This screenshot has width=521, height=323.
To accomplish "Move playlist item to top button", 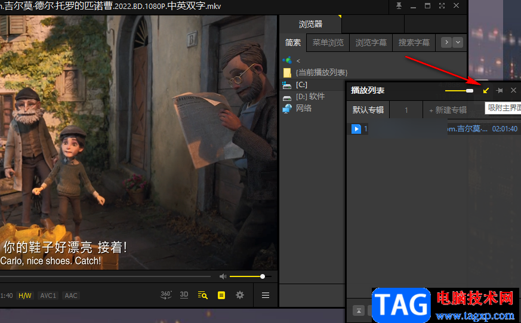I will 359,310.
